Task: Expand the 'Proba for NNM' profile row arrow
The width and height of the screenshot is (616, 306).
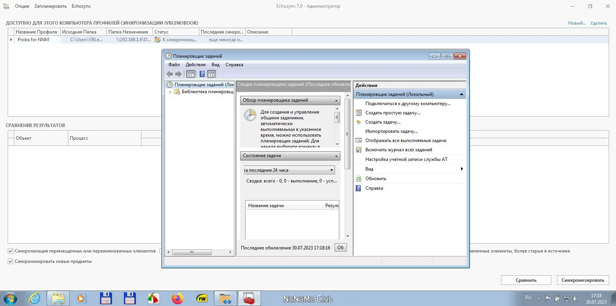Action: [11, 40]
